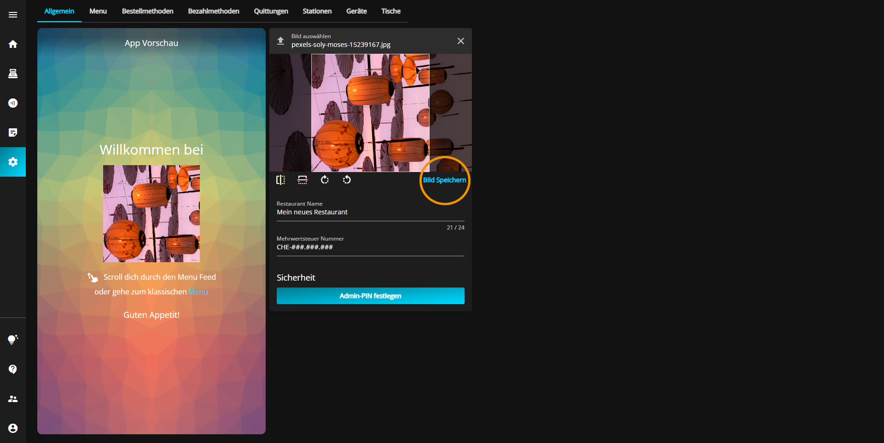This screenshot has height=443, width=884.
Task: Click the 'Sicherheit' section heading
Action: (296, 277)
